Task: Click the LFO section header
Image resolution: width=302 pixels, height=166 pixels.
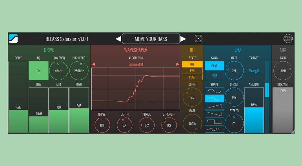Action: pyautogui.click(x=237, y=50)
